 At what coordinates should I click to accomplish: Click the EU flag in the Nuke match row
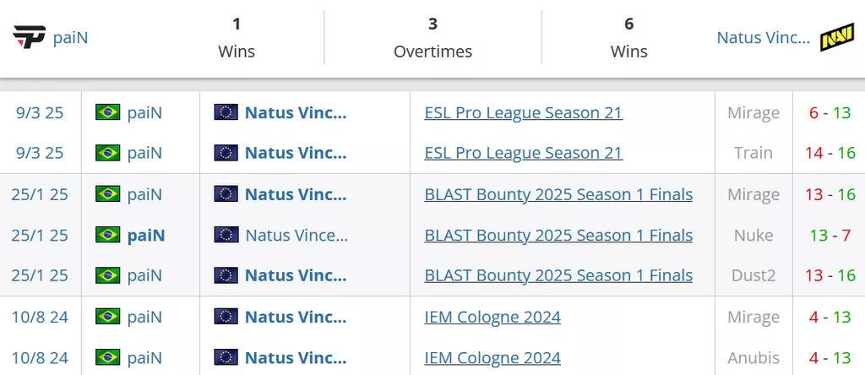point(226,235)
